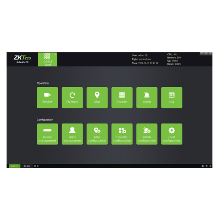Select the Alarm tab in bottom bar
The image size is (219, 219).
coord(14,166)
